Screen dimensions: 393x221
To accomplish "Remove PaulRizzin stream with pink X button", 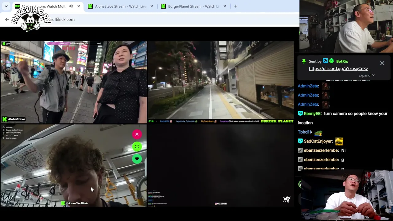I will pyautogui.click(x=137, y=134).
